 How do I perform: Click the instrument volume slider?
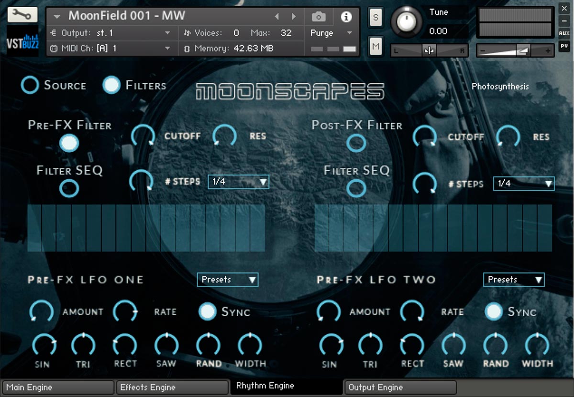click(515, 50)
